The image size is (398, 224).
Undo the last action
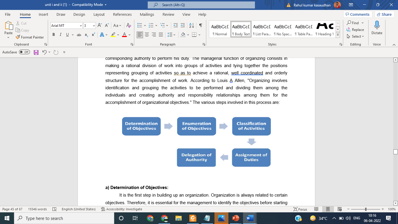click(x=44, y=52)
